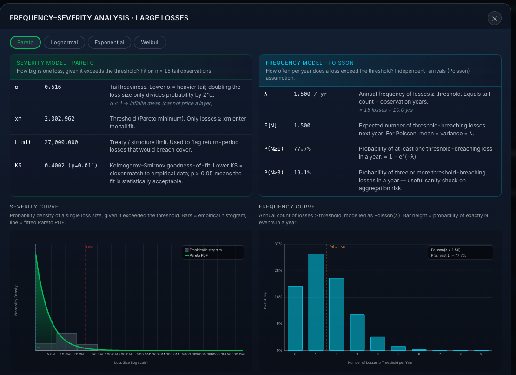Click the infinite mean warning note
The width and height of the screenshot is (516, 375).
click(x=161, y=103)
